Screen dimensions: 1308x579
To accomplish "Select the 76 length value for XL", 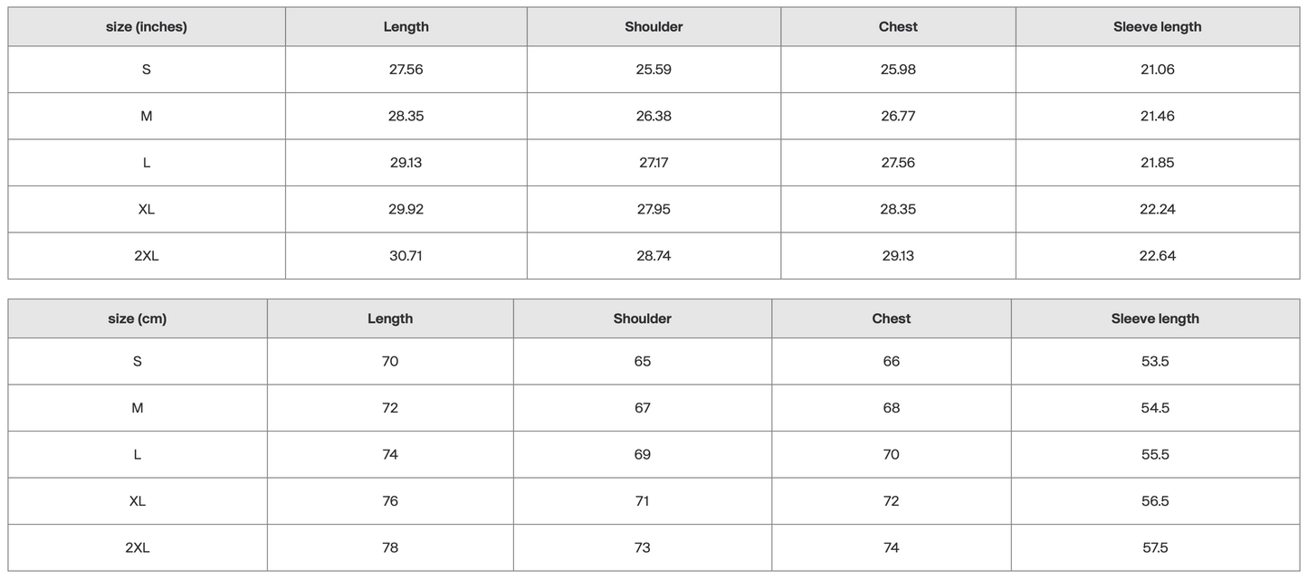I will (x=390, y=501).
